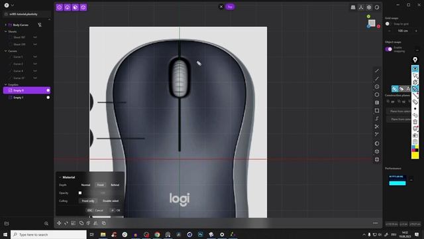The width and height of the screenshot is (424, 239).
Task: Toggle visibility dot of Empty 0
Action: pos(48,90)
